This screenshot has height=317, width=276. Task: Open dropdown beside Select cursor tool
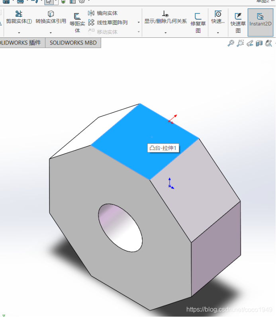56,2
